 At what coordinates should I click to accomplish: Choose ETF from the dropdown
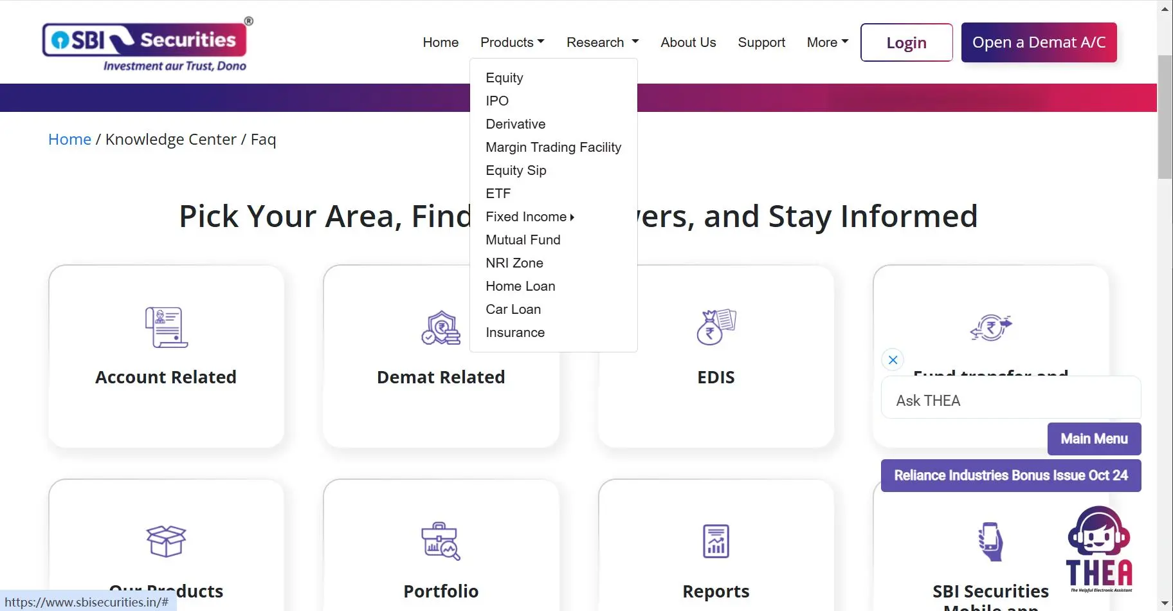point(498,194)
